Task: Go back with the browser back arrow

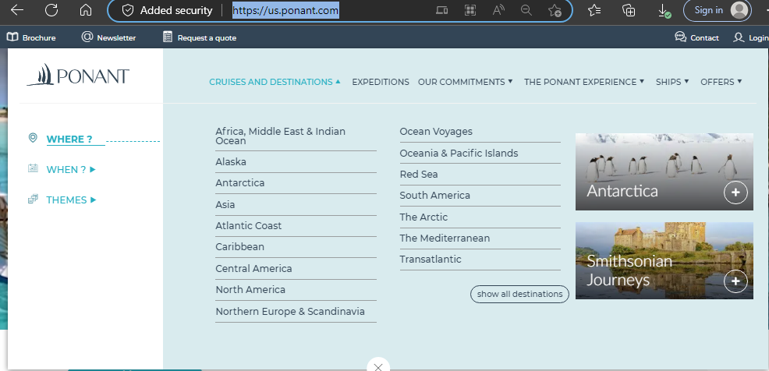Action: [17, 10]
